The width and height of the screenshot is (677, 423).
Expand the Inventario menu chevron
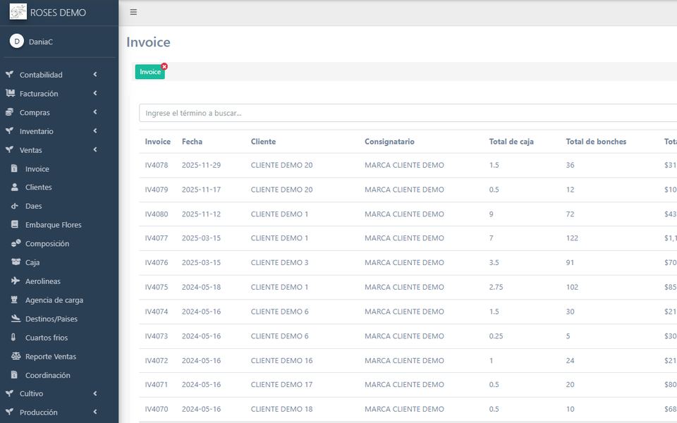[95, 131]
